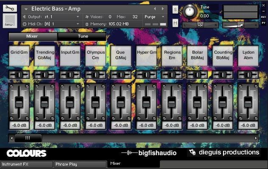Go to previous instrument with left arrow
The image size is (268, 169).
click(155, 8)
